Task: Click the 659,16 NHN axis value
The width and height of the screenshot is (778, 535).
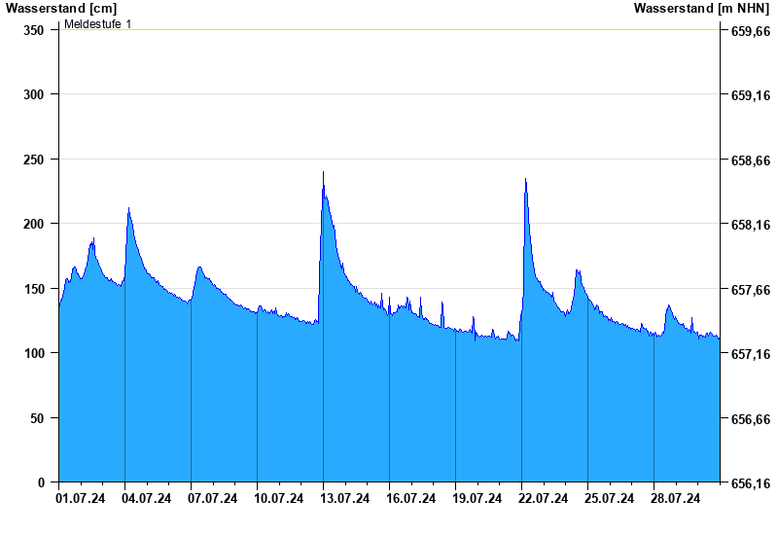Action: [x=751, y=95]
